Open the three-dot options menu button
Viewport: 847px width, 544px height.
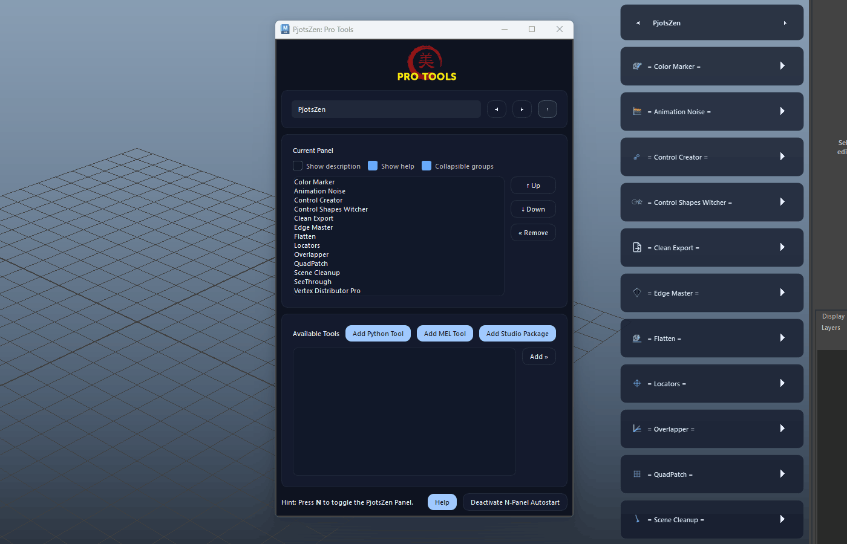click(548, 109)
